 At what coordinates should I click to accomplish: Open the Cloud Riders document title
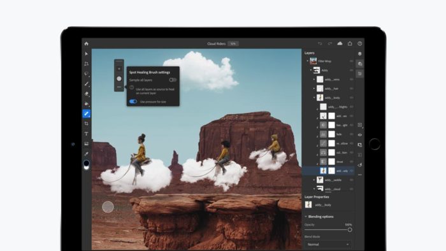216,43
